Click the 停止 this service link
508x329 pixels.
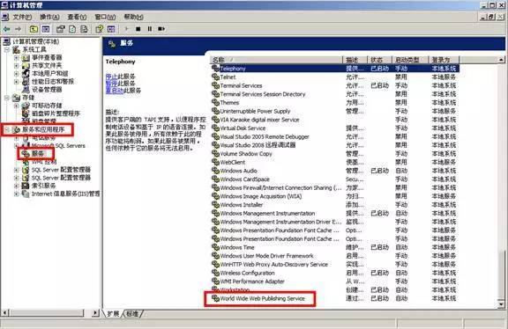pos(111,77)
